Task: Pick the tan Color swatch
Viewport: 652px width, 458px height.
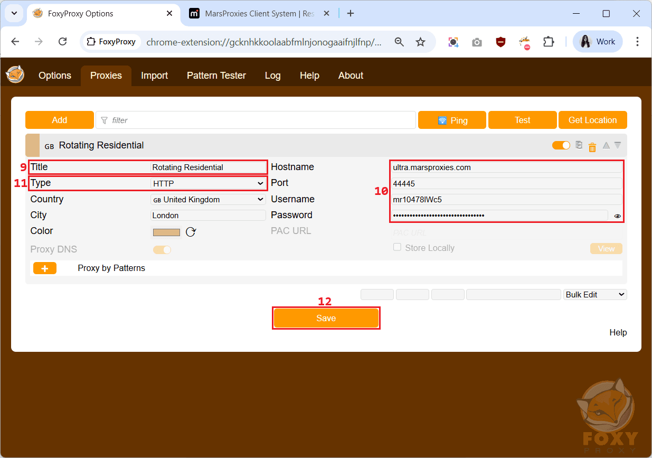Action: [x=166, y=232]
